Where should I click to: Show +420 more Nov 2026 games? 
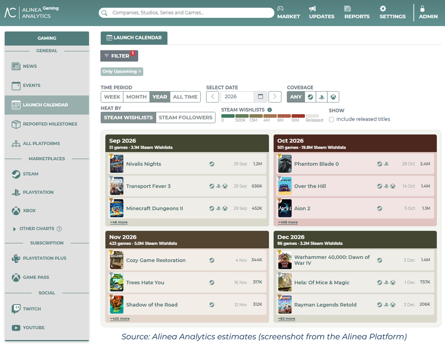coord(120,319)
